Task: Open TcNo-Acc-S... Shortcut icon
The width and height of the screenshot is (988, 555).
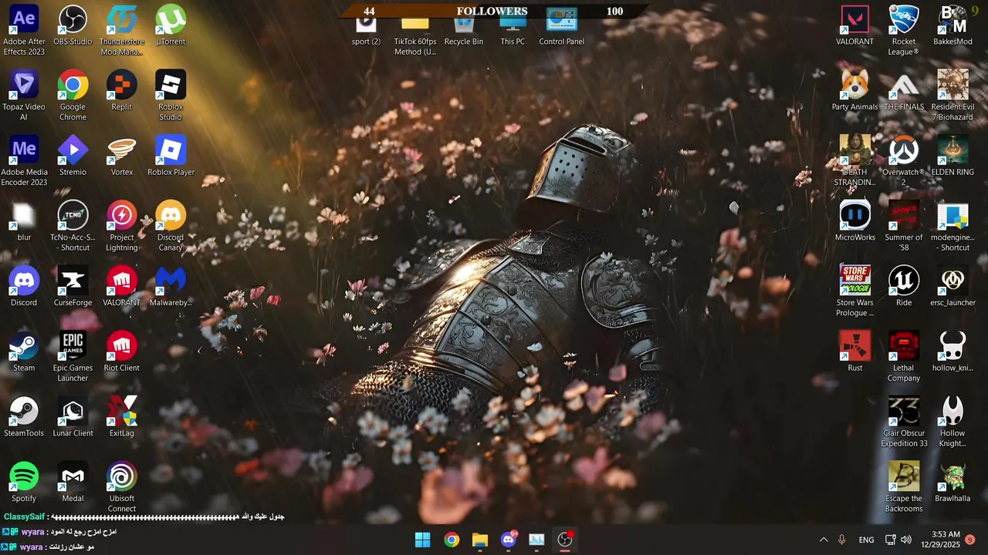Action: [73, 227]
